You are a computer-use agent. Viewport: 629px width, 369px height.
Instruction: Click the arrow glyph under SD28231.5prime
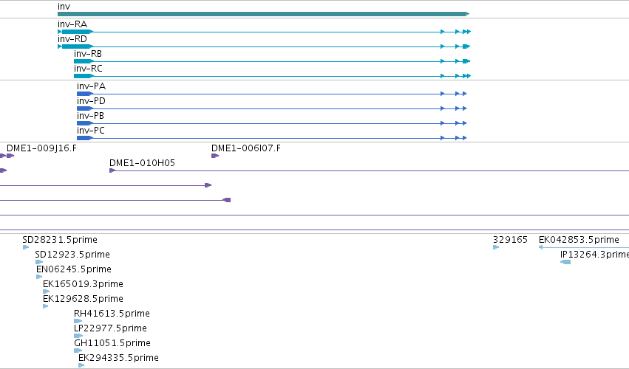pos(26,247)
